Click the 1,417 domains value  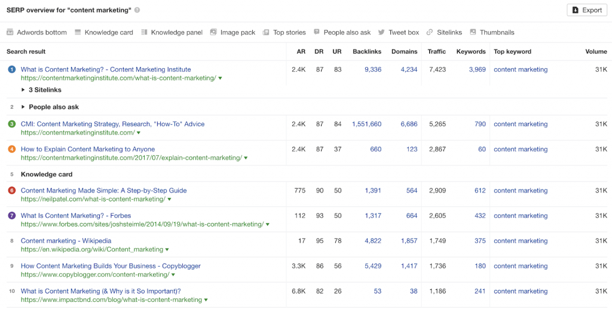point(409,266)
